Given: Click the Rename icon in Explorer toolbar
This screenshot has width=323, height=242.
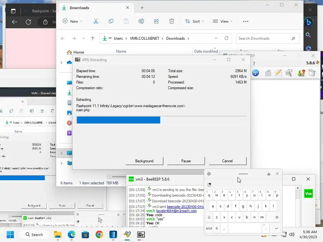Looking at the screenshot, I should point(141,21).
